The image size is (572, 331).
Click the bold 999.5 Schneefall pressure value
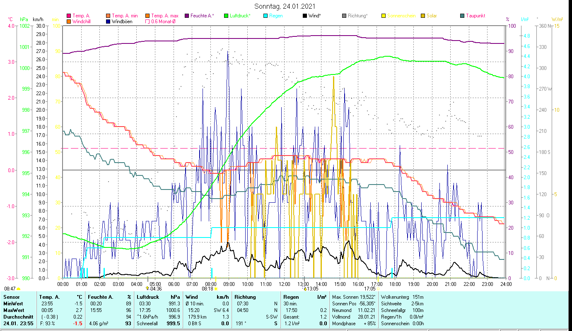tap(173, 324)
